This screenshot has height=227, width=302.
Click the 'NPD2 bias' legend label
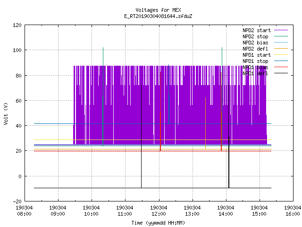(255, 43)
